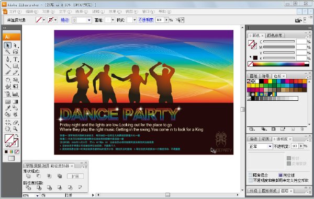Viewport: 314px width, 199px height.
Task: Switch to the 颜色参考 tab
Action: click(x=274, y=36)
